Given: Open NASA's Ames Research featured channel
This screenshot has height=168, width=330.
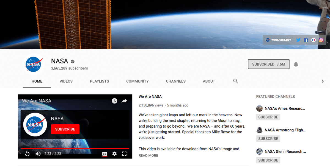Looking at the screenshot, I should click(285, 108).
